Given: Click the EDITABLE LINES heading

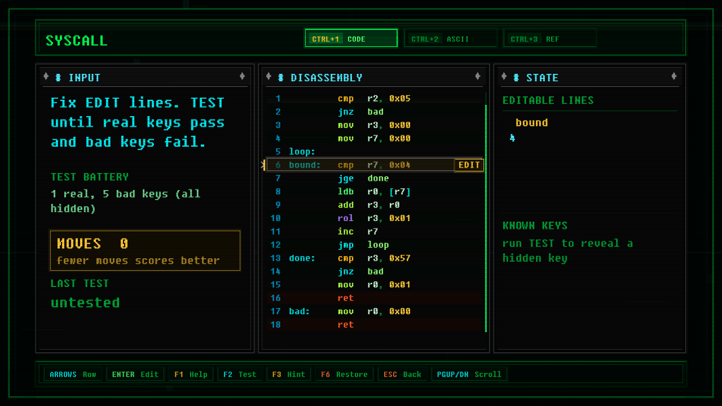Looking at the screenshot, I should pos(548,100).
